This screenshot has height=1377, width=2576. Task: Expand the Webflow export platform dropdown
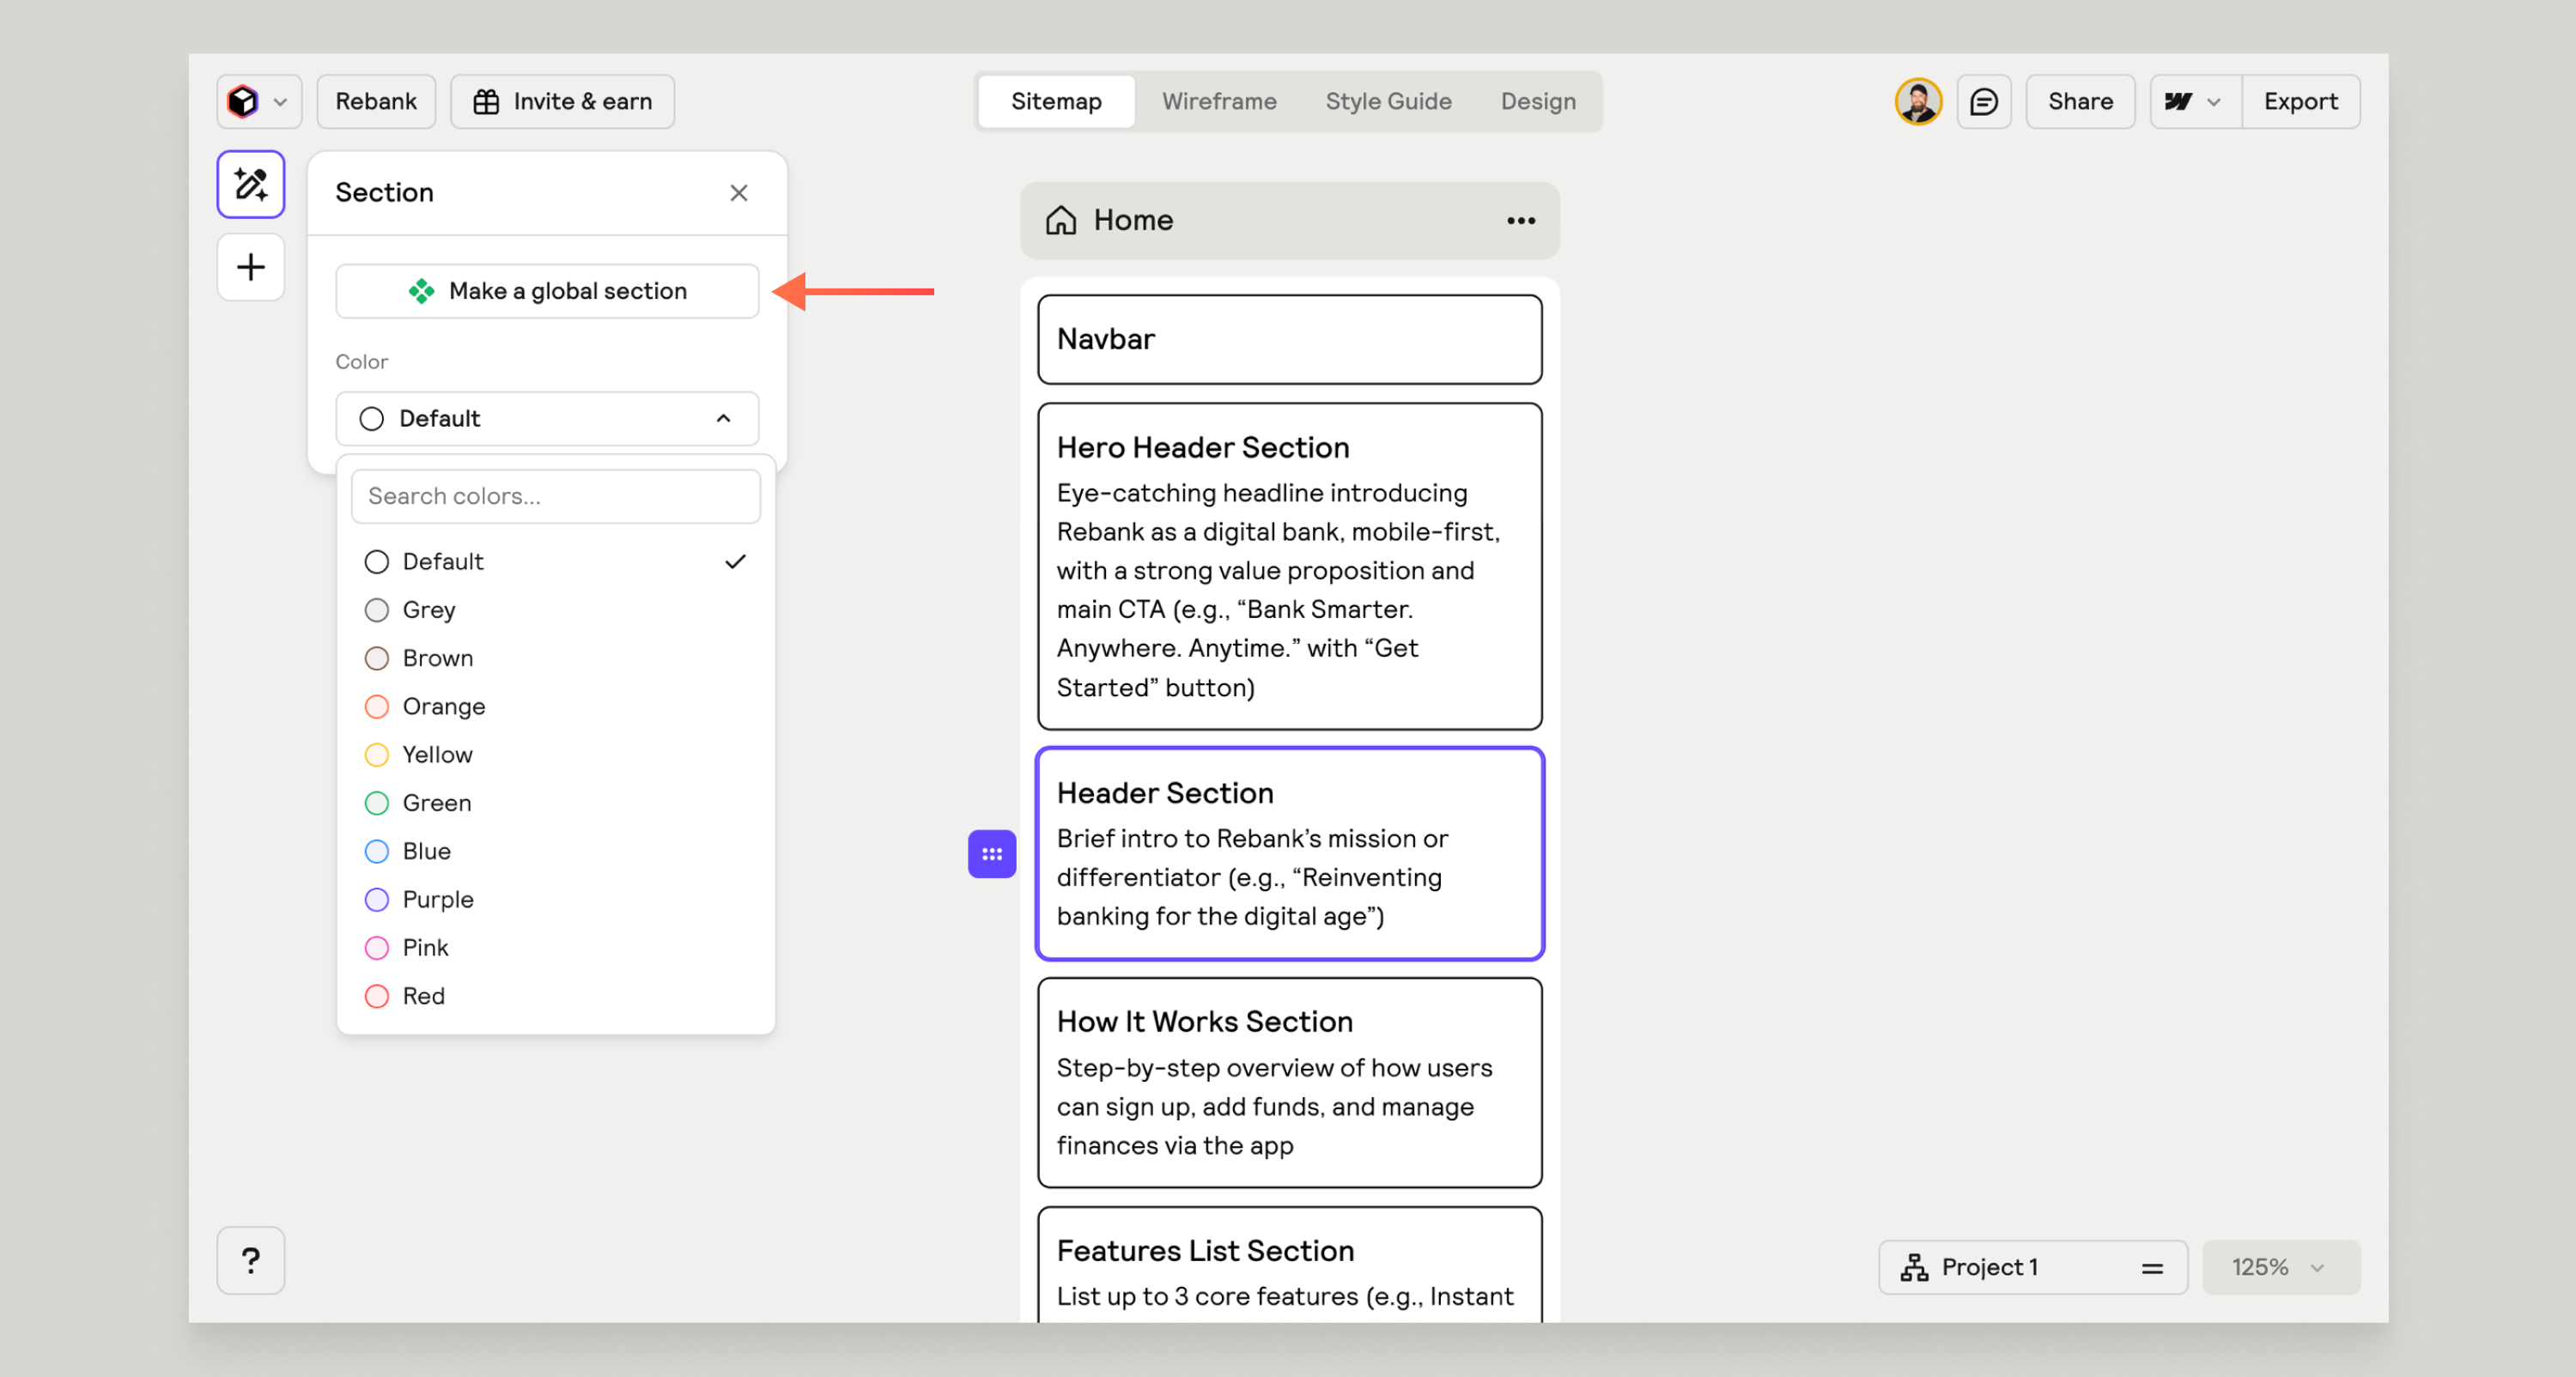click(x=2194, y=101)
